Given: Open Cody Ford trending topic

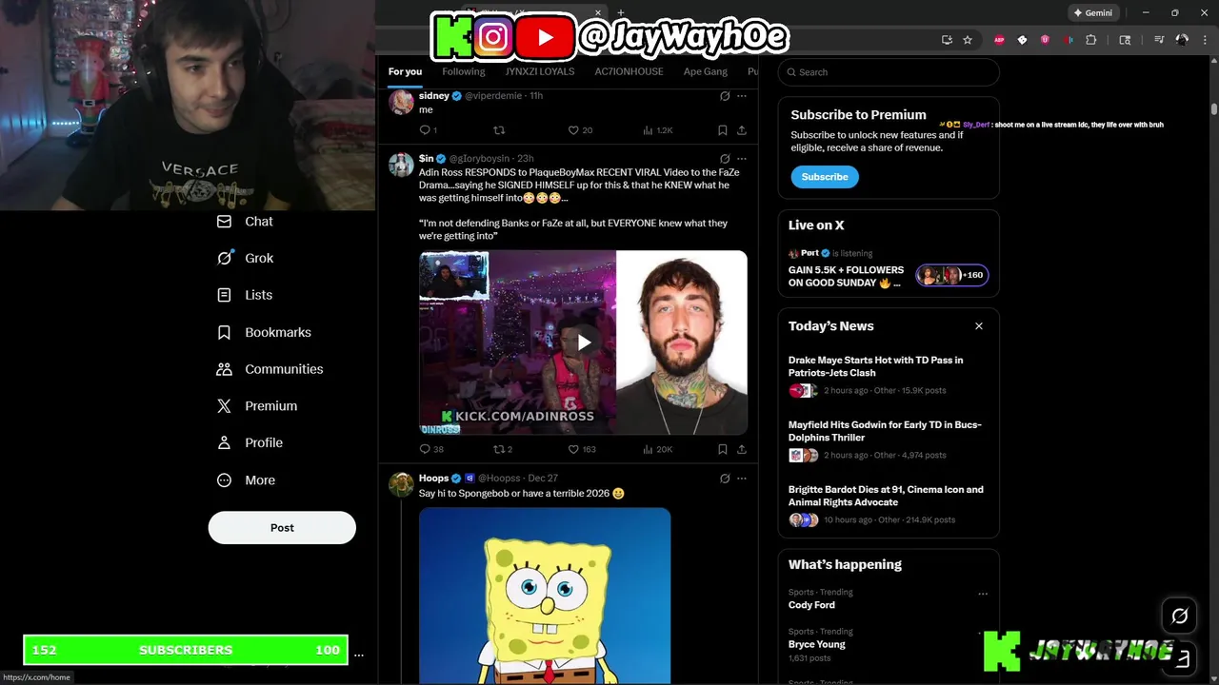Looking at the screenshot, I should click(x=811, y=605).
